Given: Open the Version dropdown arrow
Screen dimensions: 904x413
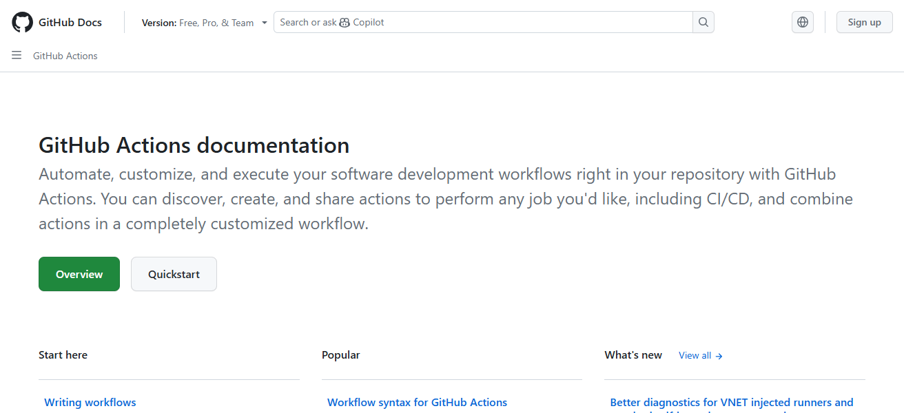Looking at the screenshot, I should (x=265, y=22).
